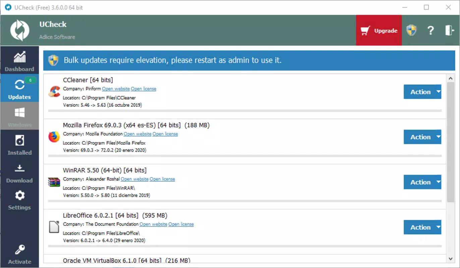
Task: Click the scrollbar up arrow
Action: [x=451, y=78]
